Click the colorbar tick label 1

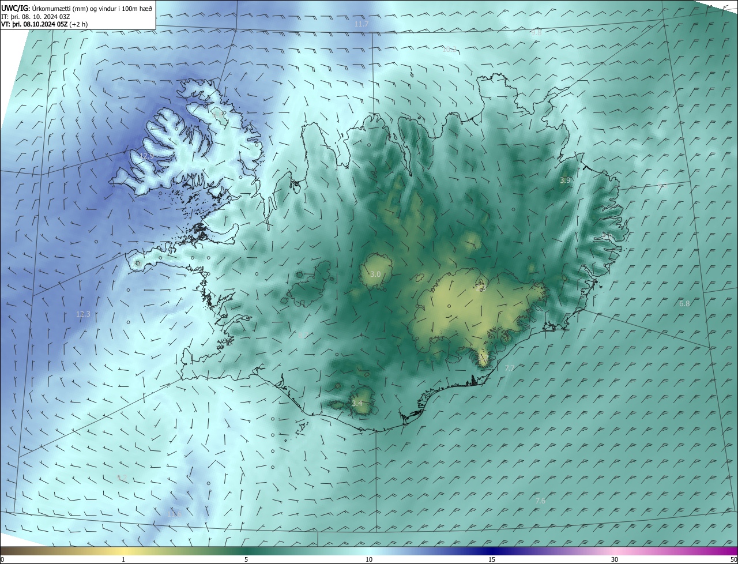pyautogui.click(x=123, y=560)
